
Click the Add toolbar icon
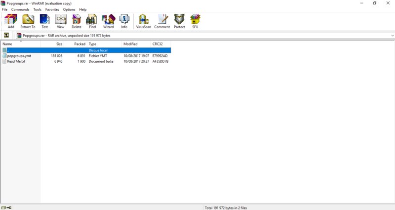(x=11, y=21)
